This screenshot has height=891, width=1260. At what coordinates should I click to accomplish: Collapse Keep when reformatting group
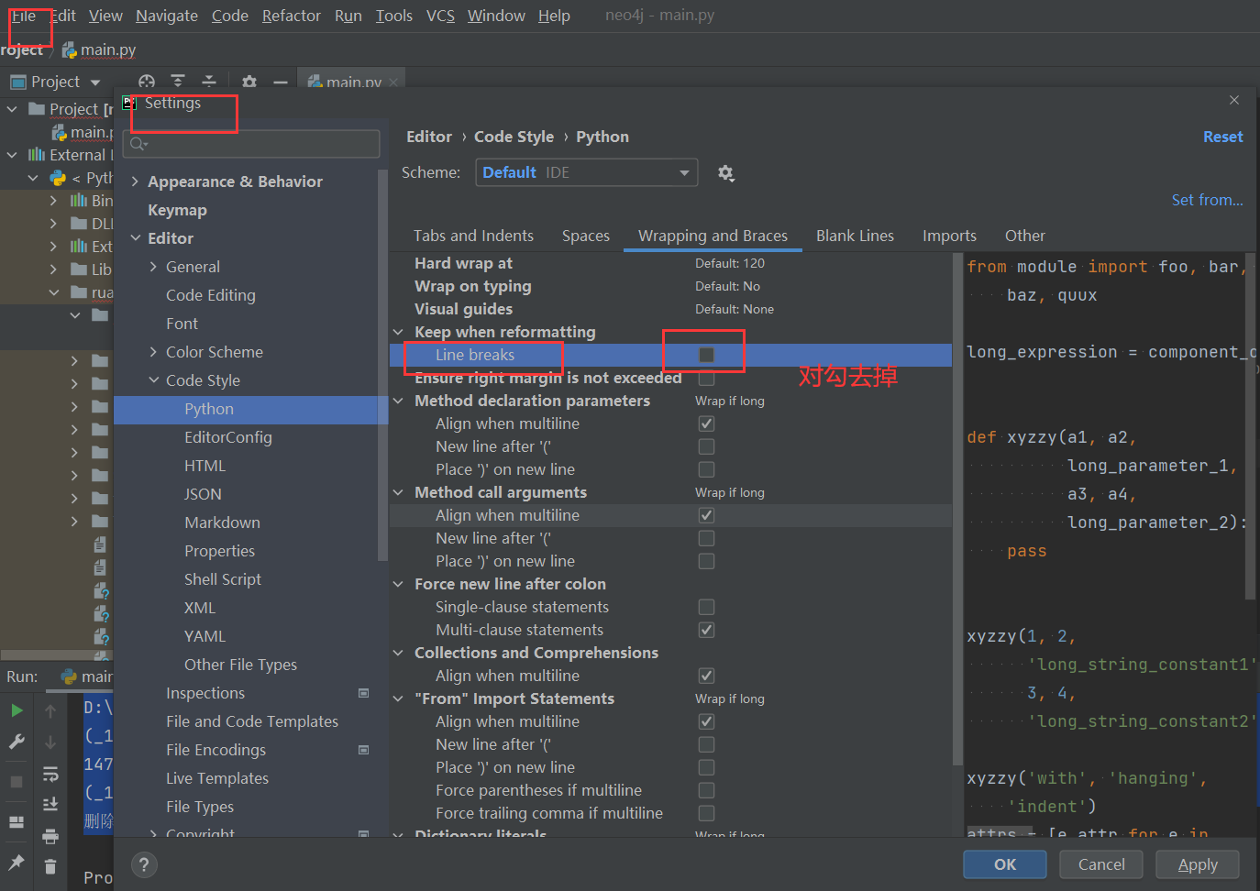click(x=398, y=332)
